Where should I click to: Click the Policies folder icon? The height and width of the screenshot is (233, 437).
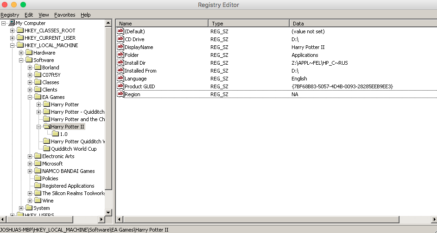pyautogui.click(x=38, y=178)
